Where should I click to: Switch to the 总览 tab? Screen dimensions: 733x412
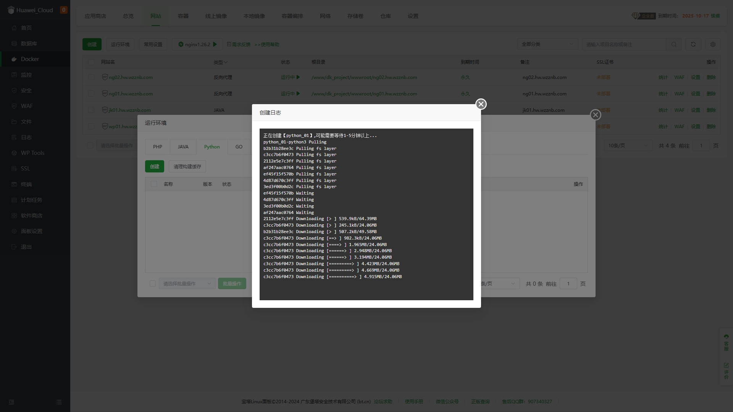click(128, 16)
